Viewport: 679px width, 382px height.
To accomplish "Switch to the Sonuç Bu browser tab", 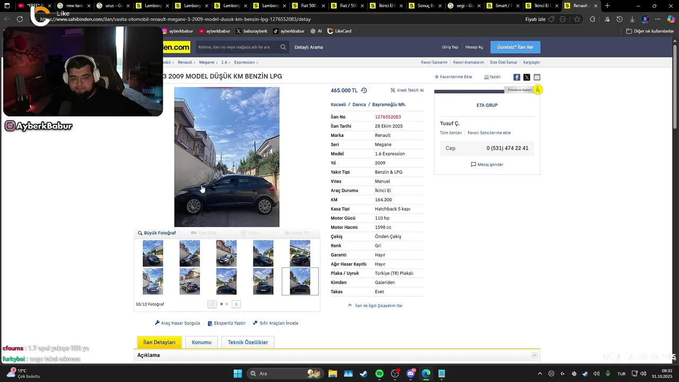I will coord(426,6).
